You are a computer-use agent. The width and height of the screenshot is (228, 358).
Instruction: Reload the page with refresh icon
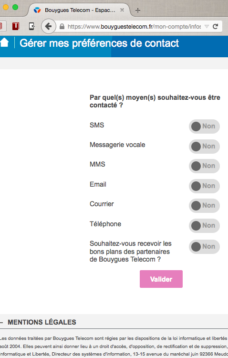(216, 26)
